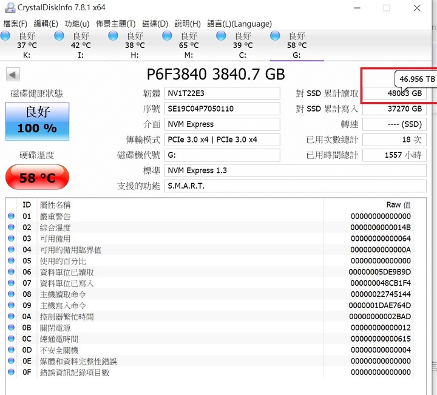Click the 良好 100 % health status button
Image resolution: width=437 pixels, height=395 pixels.
click(x=37, y=121)
